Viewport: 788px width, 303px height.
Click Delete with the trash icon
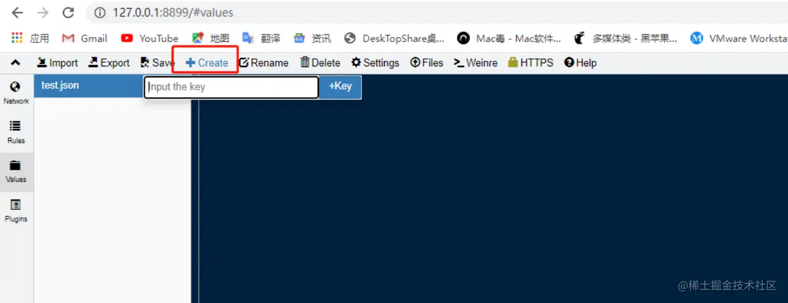click(320, 63)
